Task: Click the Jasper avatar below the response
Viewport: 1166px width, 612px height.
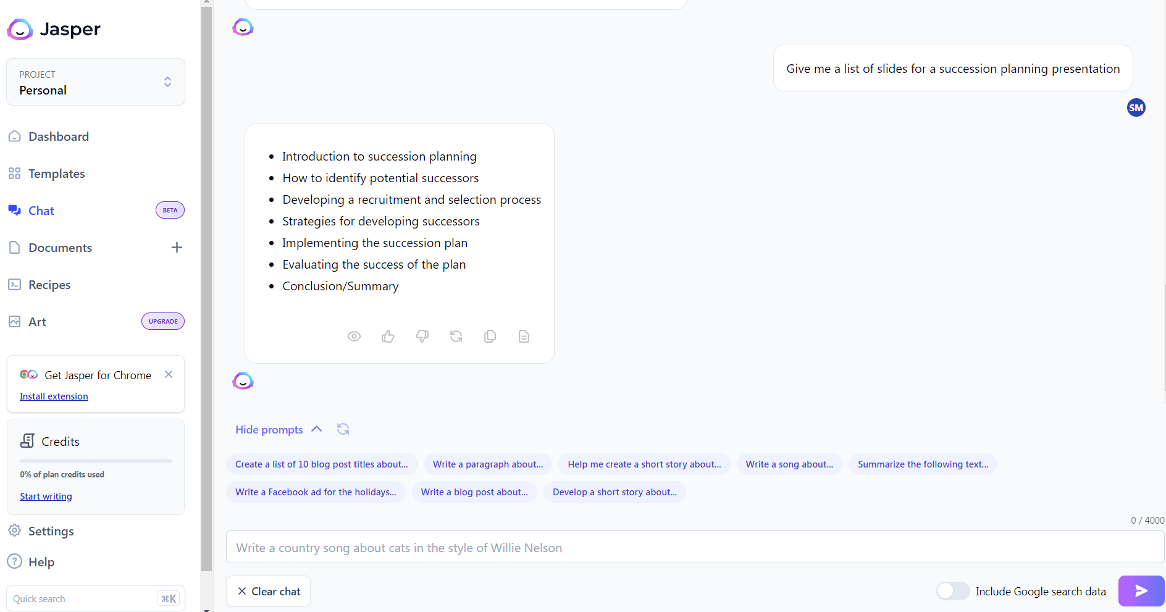Action: 243,380
